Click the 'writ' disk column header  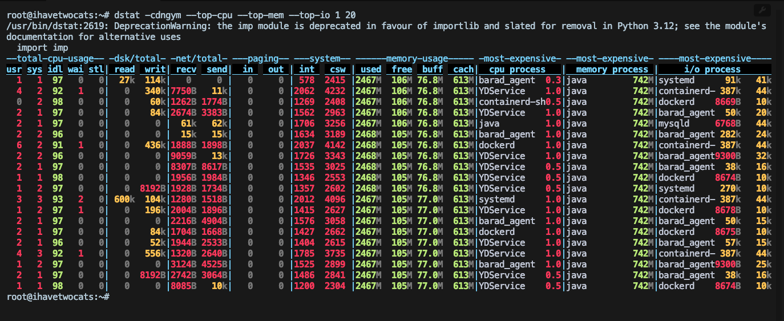(155, 70)
